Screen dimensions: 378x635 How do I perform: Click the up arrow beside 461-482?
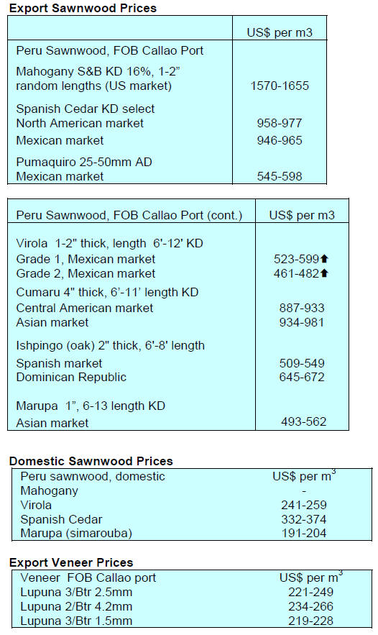pyautogui.click(x=324, y=273)
